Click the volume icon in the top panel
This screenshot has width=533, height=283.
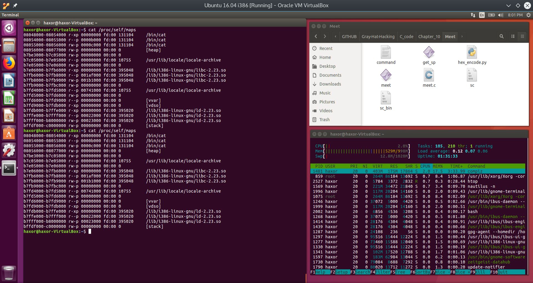pyautogui.click(x=501, y=15)
